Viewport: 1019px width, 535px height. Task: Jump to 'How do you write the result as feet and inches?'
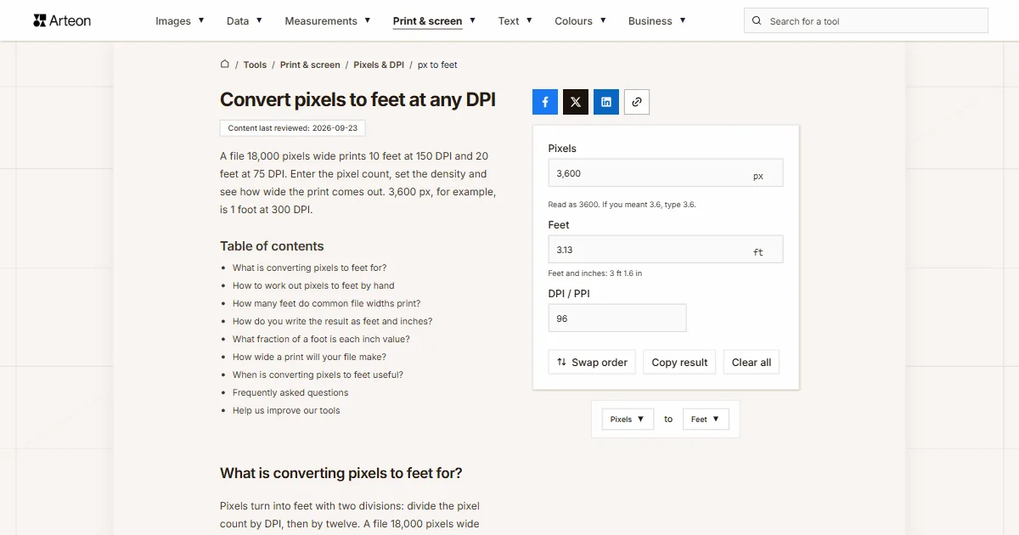[x=333, y=321]
